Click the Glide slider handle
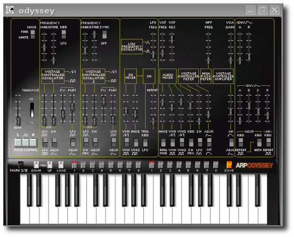The width and height of the screenshot is (294, 237). [x=18, y=121]
